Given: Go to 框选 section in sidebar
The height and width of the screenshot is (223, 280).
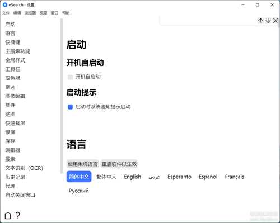Looking at the screenshot, I should (10, 87).
